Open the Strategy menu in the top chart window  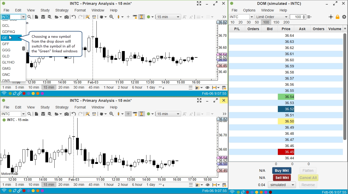(x=62, y=10)
